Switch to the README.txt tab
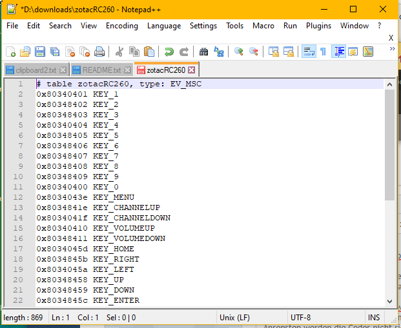 (101, 70)
